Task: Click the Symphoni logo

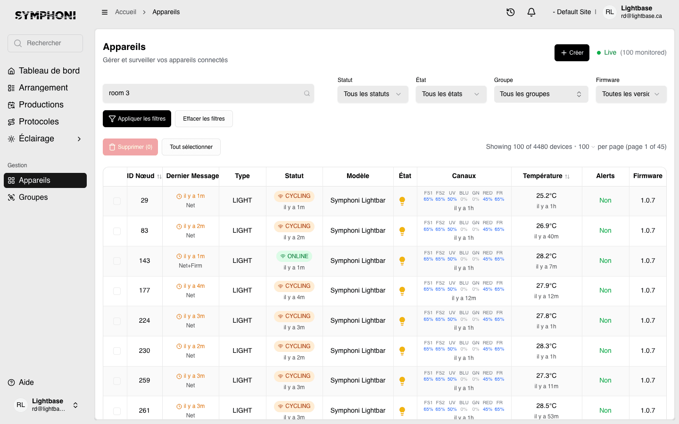Action: click(x=46, y=15)
